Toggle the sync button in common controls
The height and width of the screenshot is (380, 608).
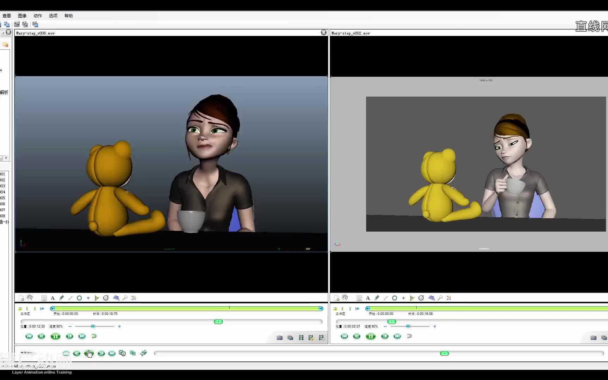[122, 353]
